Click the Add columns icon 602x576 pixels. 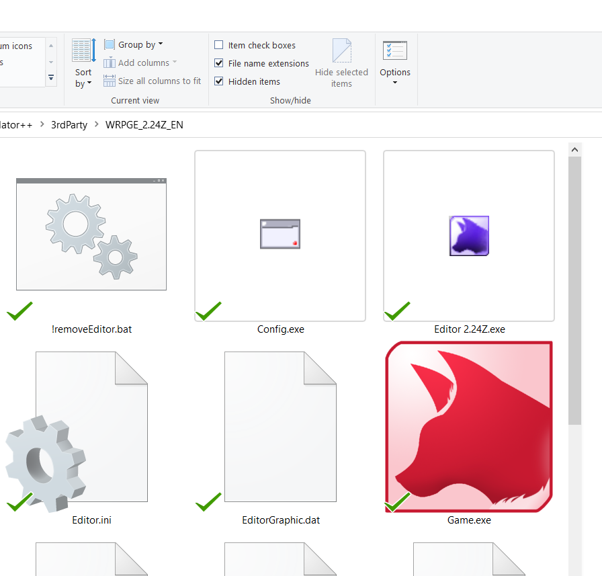coord(109,63)
